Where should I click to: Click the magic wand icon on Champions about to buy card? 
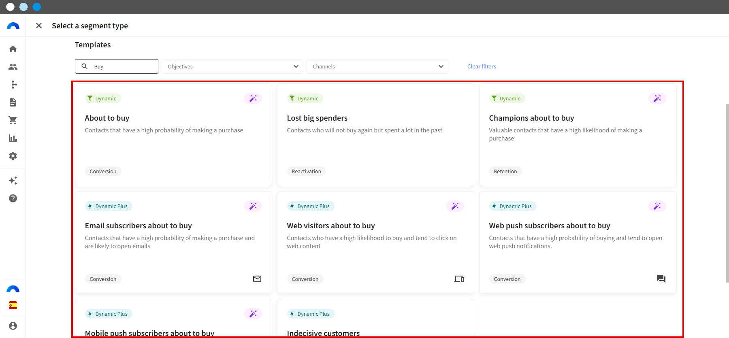click(657, 98)
